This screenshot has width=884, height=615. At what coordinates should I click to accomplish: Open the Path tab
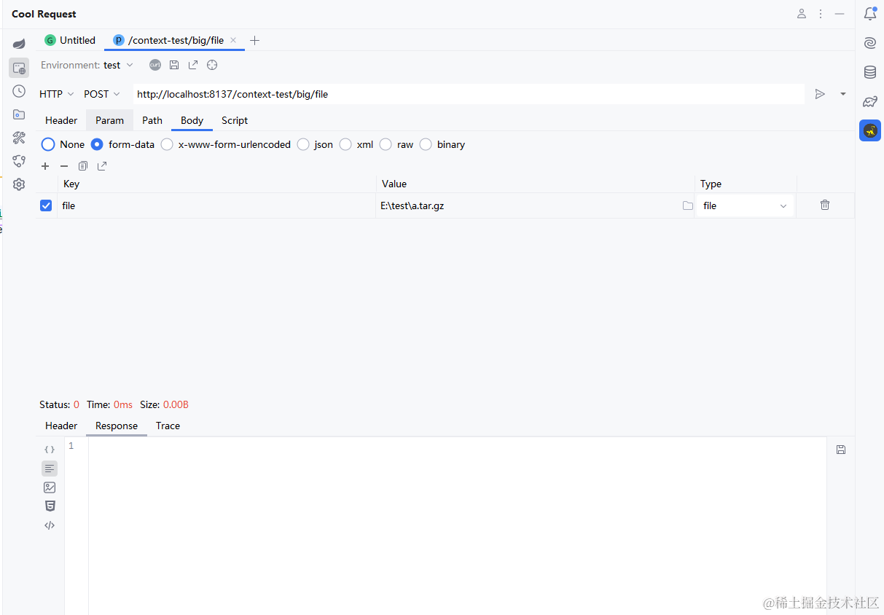152,120
